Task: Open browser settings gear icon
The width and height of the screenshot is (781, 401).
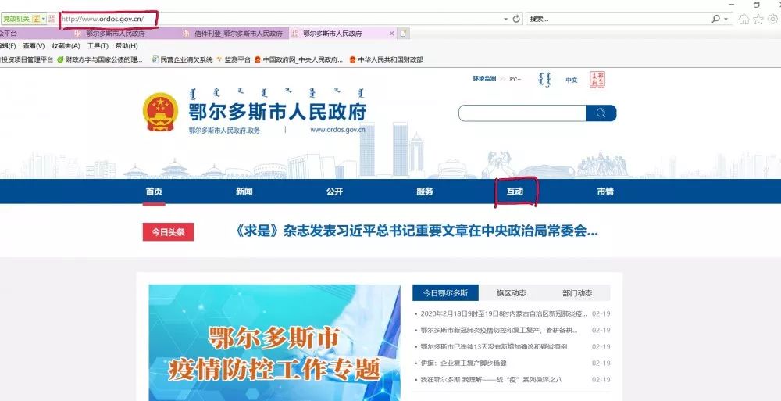Action: [773, 19]
